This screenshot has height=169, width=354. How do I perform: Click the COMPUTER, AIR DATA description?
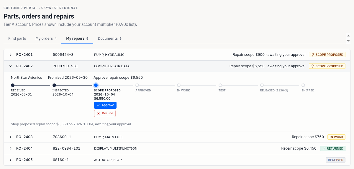[112, 66]
